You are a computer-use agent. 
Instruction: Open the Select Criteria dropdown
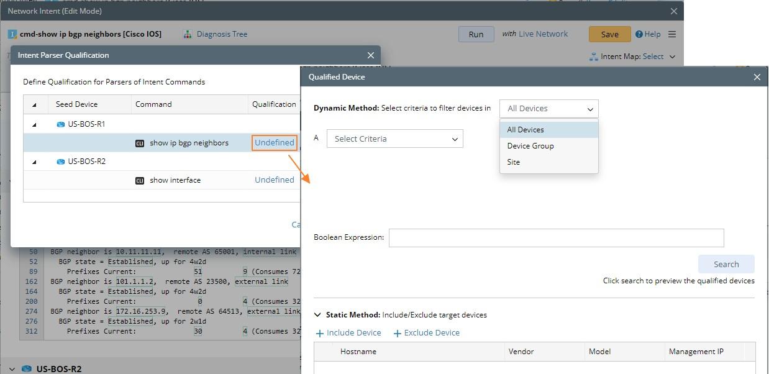[395, 139]
